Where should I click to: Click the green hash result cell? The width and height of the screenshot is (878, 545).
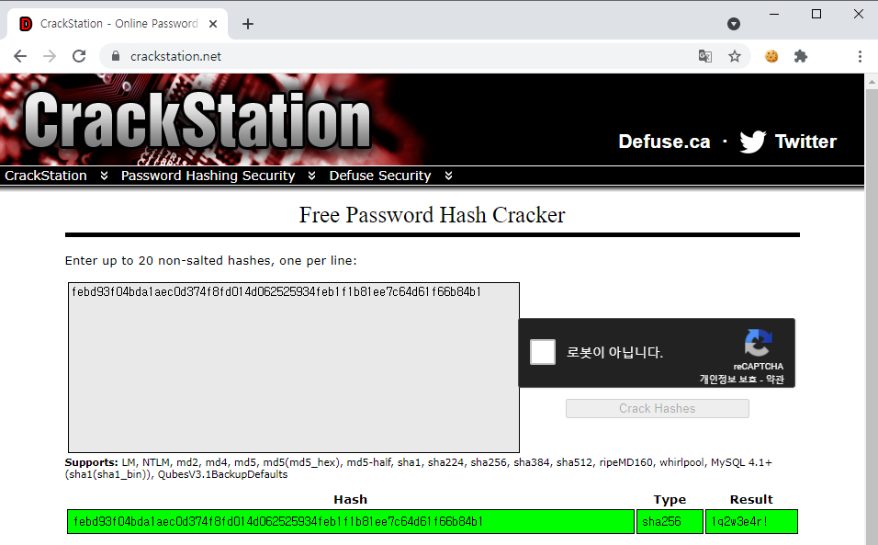[x=351, y=521]
